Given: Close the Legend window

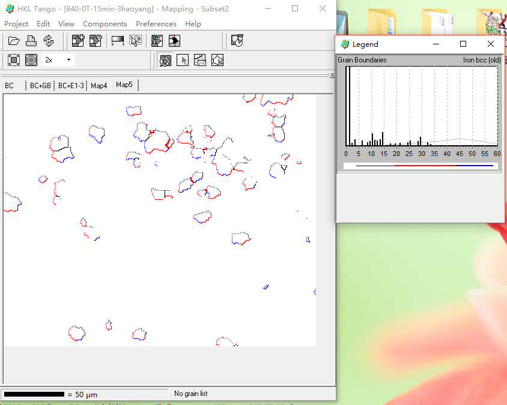Looking at the screenshot, I should [x=491, y=44].
